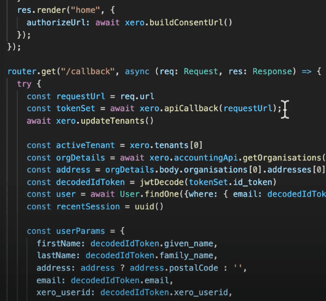Click the userParams variable declaration
The width and height of the screenshot is (326, 301).
(x=81, y=231)
